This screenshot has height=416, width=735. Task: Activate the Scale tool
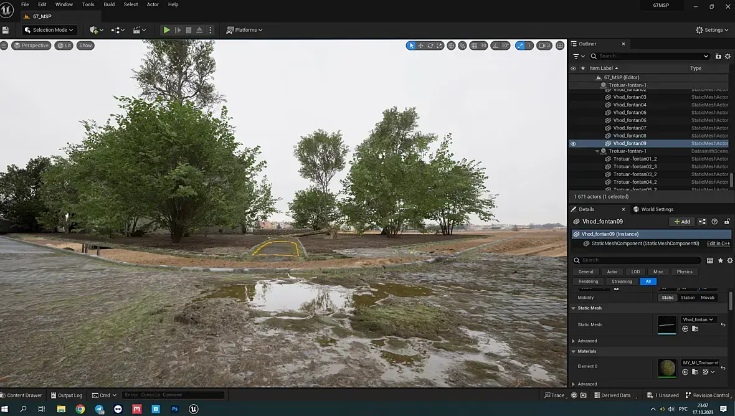(x=439, y=45)
